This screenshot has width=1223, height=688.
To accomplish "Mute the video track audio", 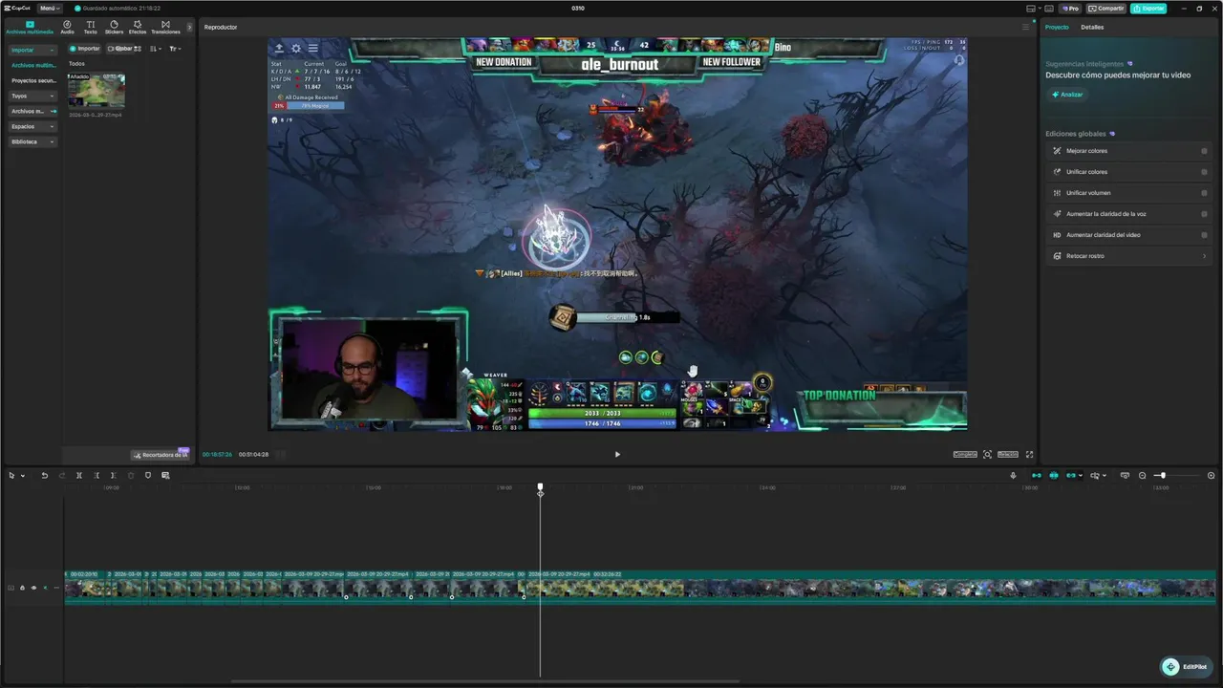I will point(44,588).
